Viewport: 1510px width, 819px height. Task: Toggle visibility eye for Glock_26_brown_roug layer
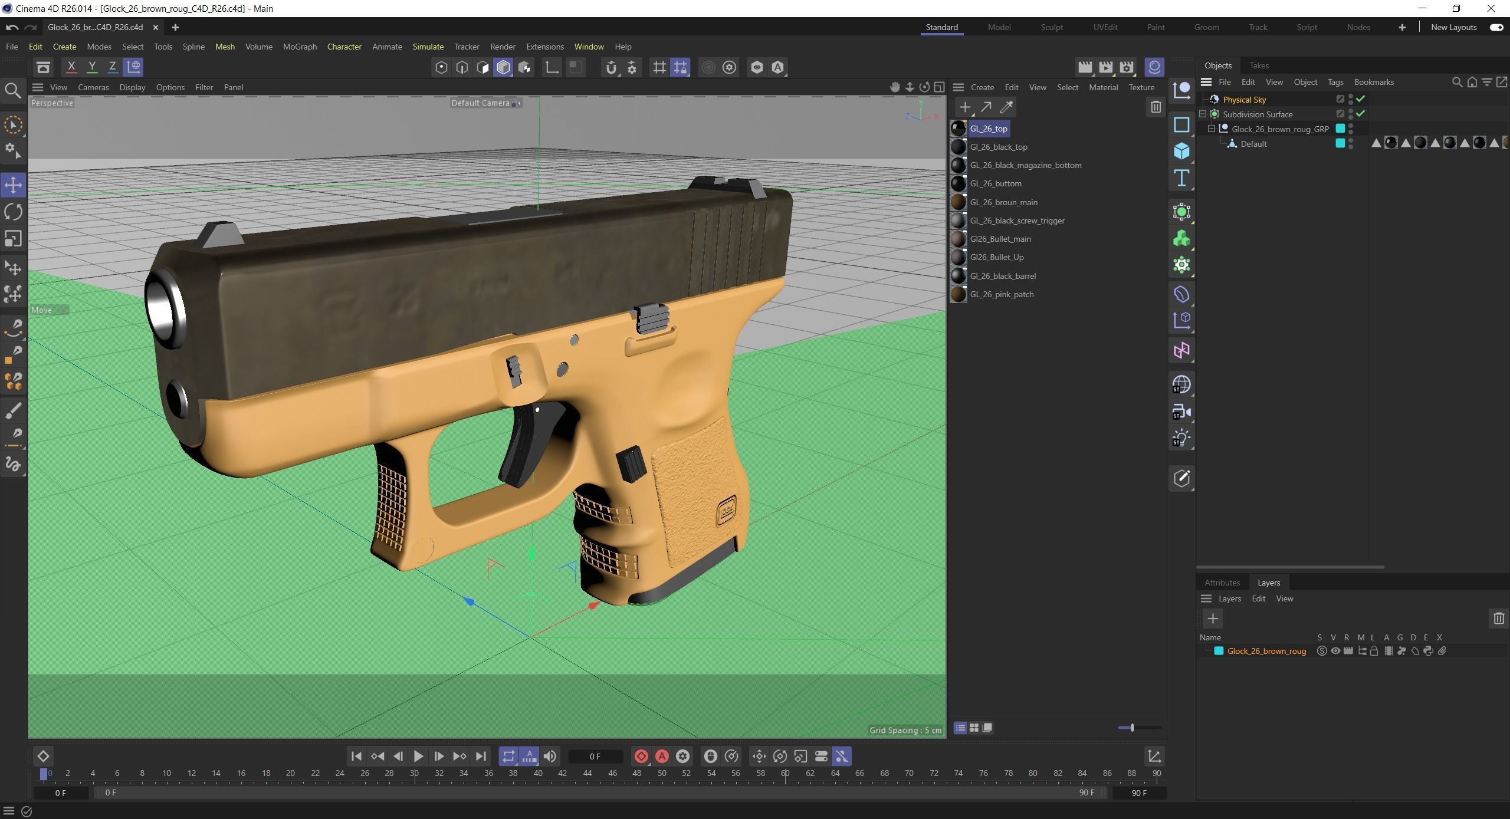[x=1335, y=651]
